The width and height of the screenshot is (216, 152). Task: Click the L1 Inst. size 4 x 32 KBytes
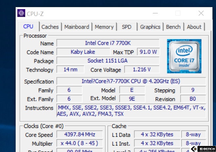(157, 143)
